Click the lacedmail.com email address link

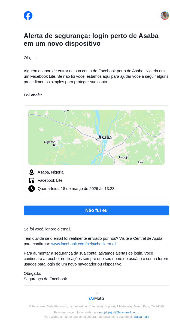point(118,312)
